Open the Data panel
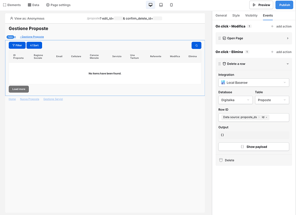296x215 pixels. [x=34, y=5]
